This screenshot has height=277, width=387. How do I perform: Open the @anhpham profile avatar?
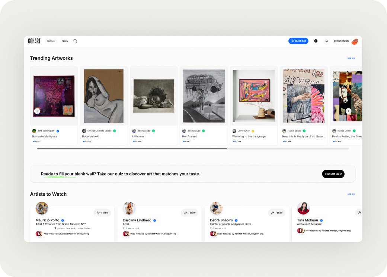(355, 41)
